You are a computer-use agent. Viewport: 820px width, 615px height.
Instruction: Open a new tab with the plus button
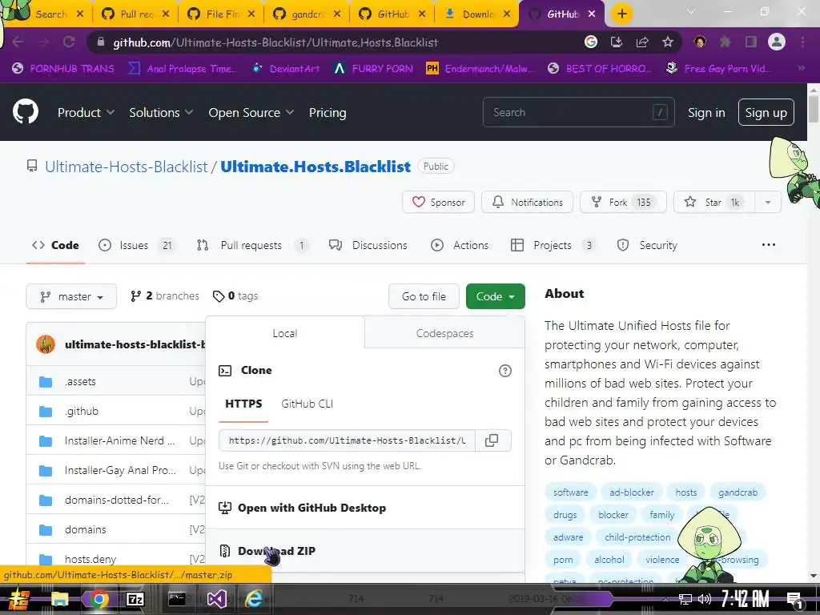(x=621, y=14)
